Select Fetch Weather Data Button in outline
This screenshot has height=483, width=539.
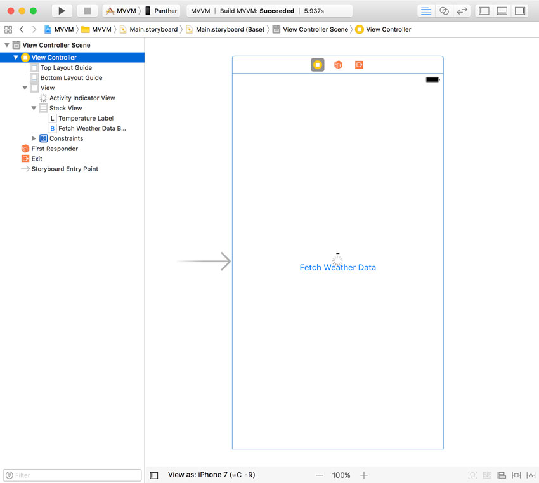tap(92, 129)
